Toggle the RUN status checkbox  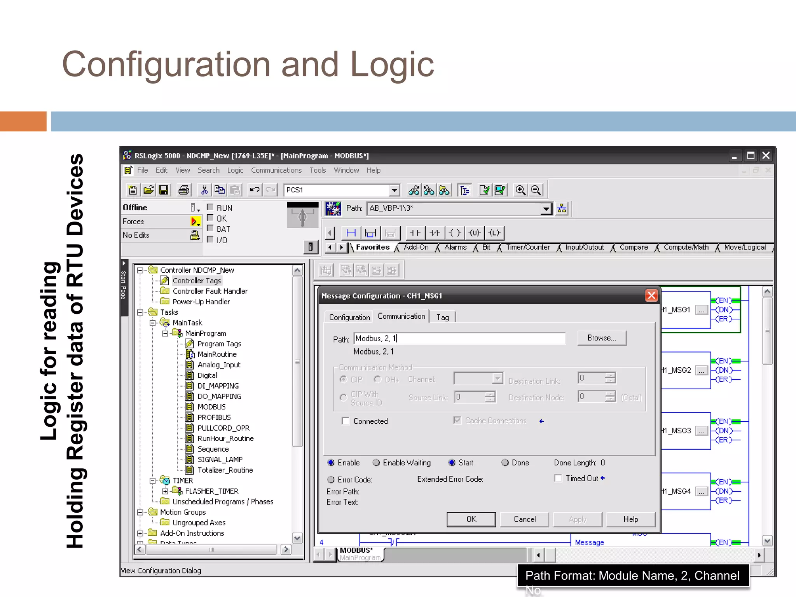tap(210, 207)
